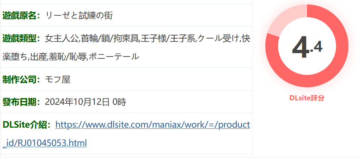The height and width of the screenshot is (158, 362).
Task: Click the 遊戲原名 field label
Action: pos(20,16)
